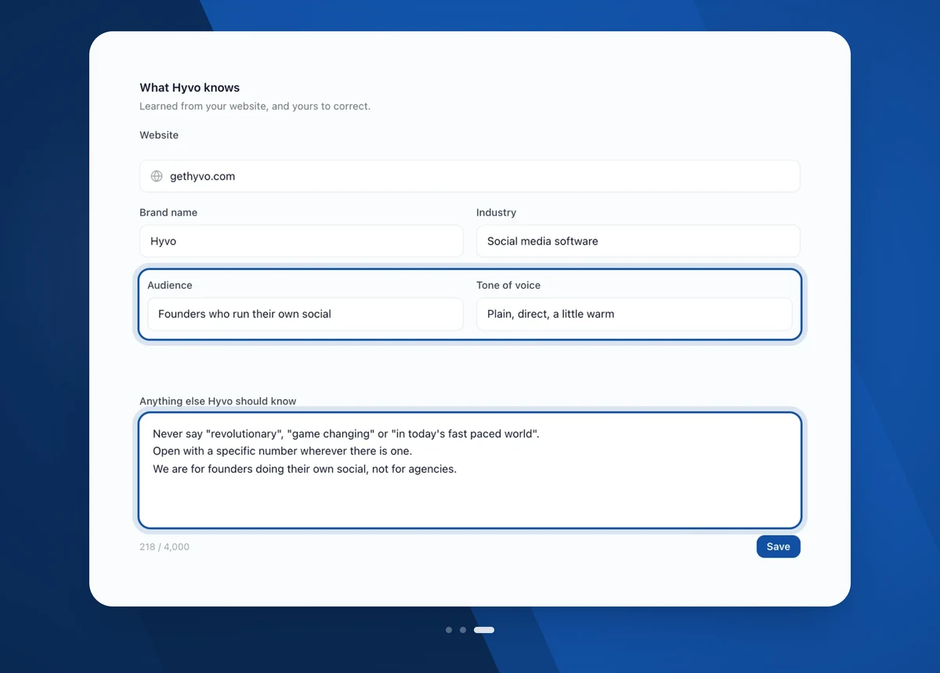Go to the first carousel dot

coord(449,630)
